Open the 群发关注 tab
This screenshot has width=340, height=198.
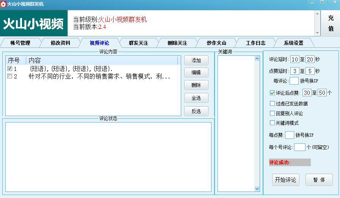click(138, 43)
